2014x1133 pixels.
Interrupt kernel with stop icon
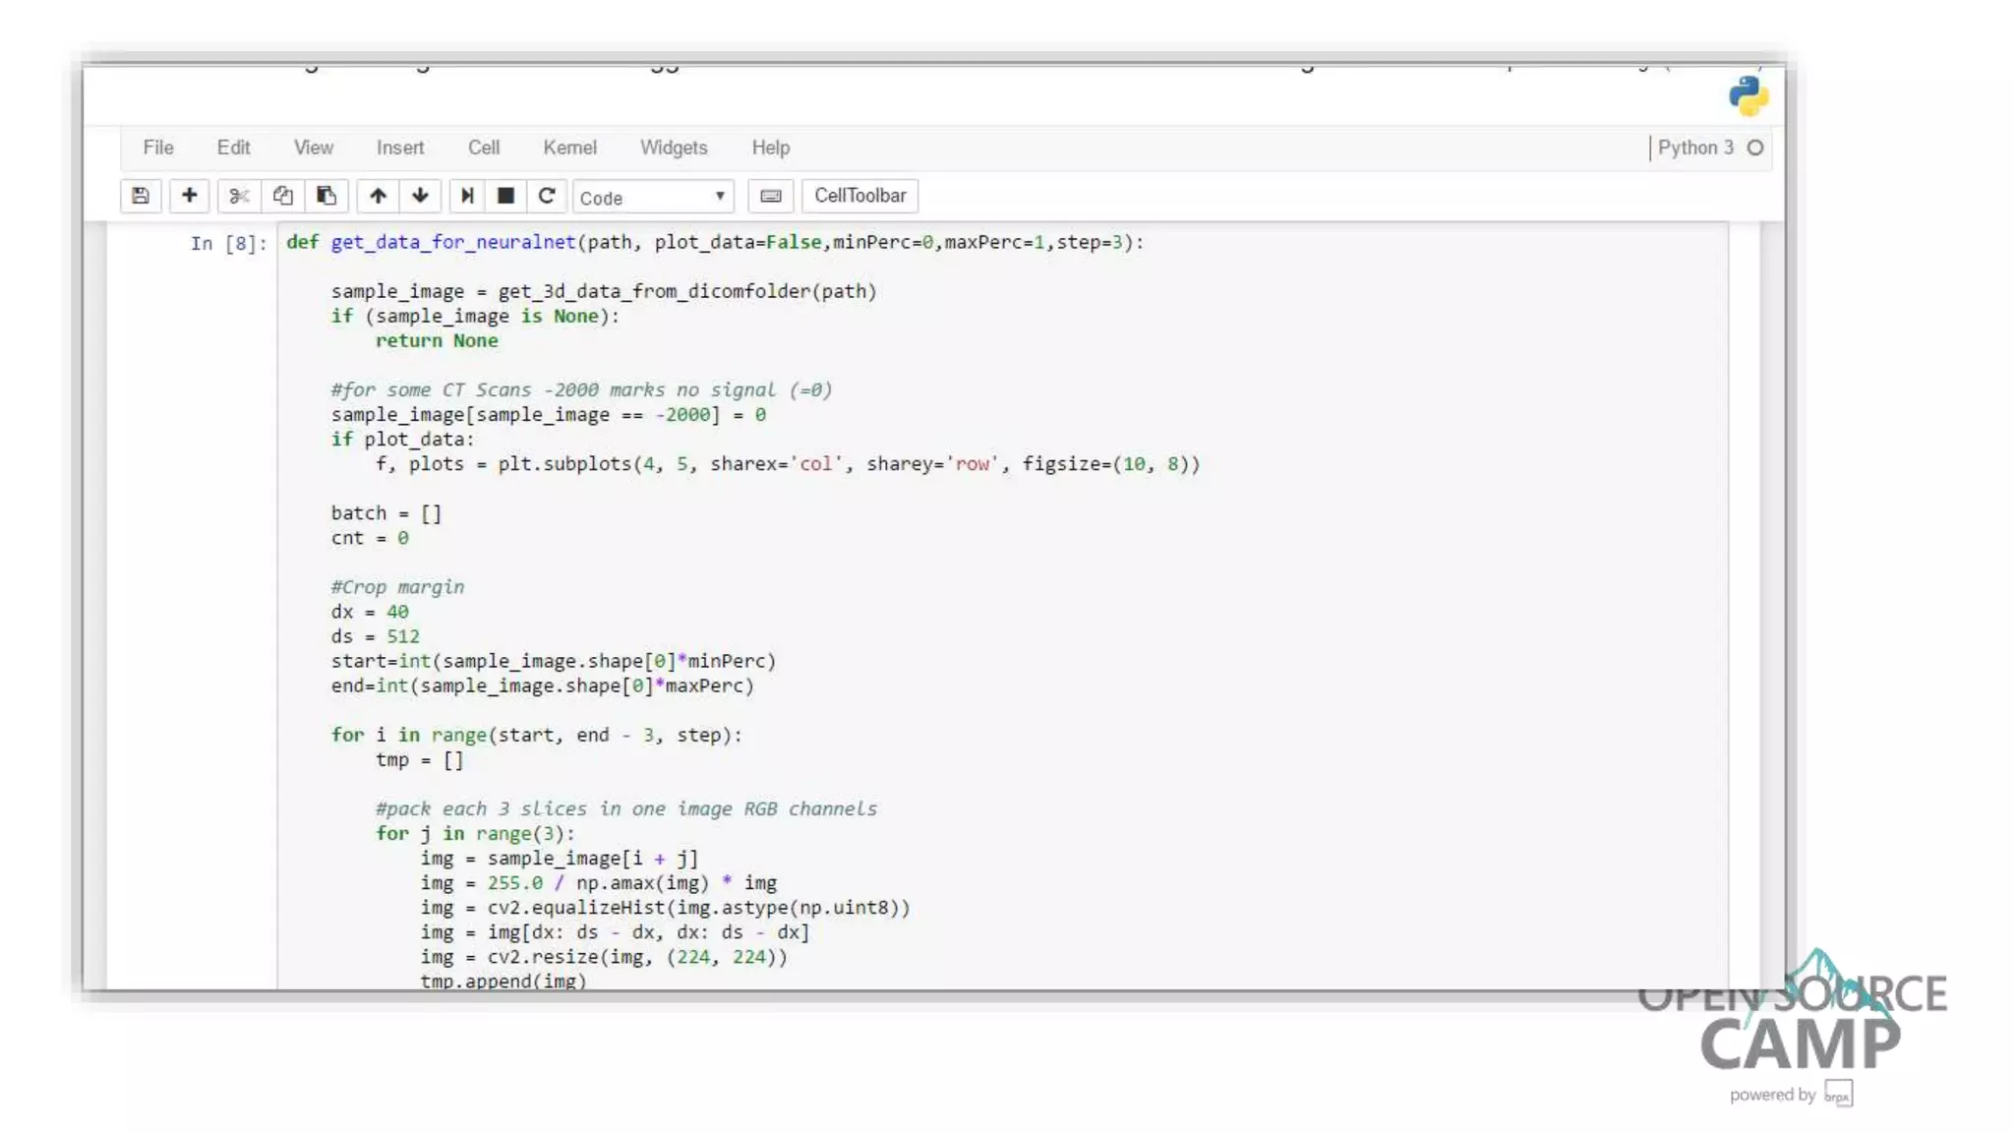tap(505, 196)
